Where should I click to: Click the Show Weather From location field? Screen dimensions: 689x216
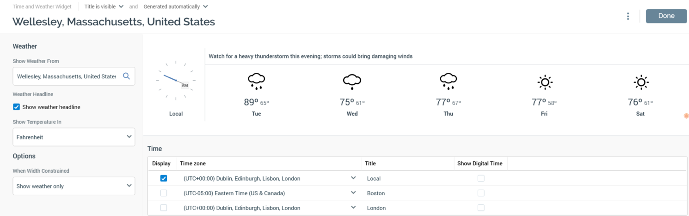tap(67, 76)
